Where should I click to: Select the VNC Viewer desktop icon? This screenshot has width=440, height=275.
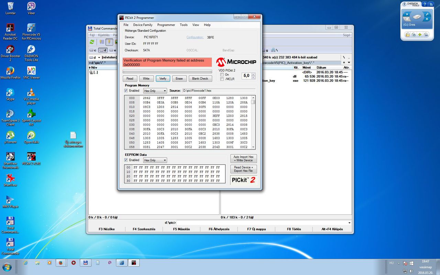click(31, 73)
